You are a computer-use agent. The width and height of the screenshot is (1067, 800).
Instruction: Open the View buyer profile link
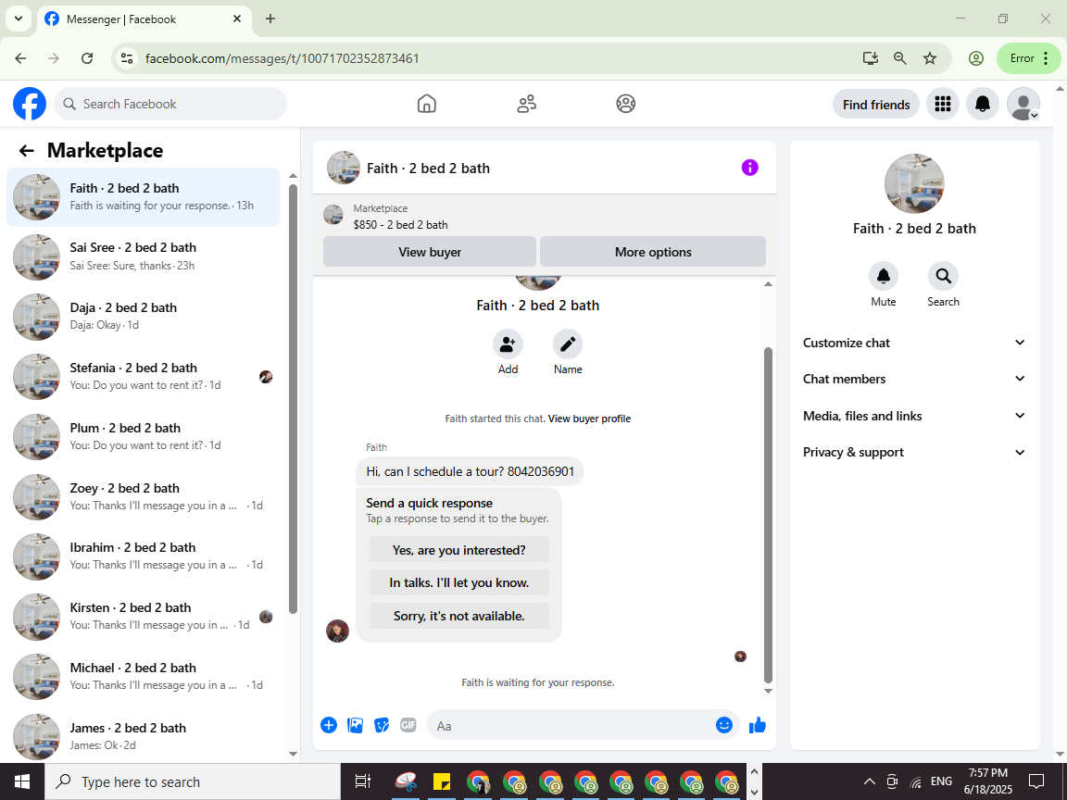point(589,419)
